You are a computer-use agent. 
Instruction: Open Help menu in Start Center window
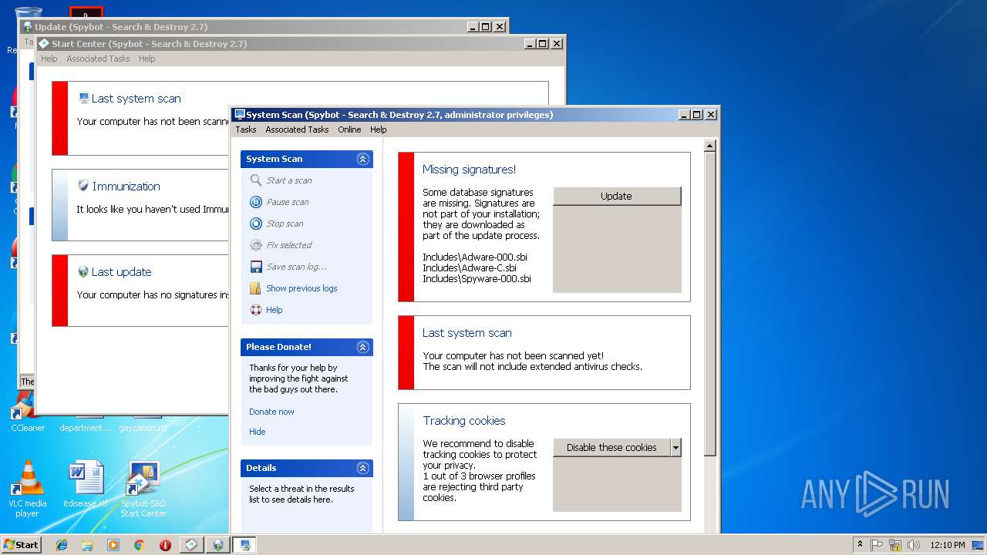click(x=147, y=59)
